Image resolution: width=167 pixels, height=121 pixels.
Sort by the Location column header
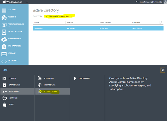[136, 22]
